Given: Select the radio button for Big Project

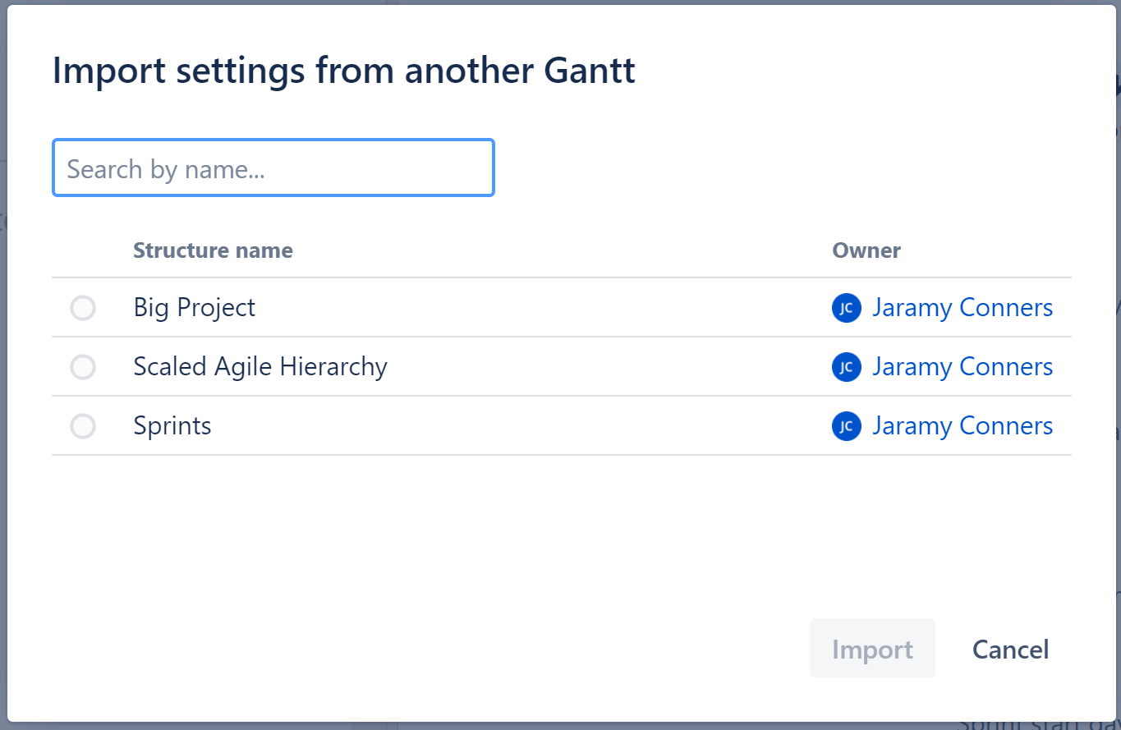Looking at the screenshot, I should (x=82, y=308).
